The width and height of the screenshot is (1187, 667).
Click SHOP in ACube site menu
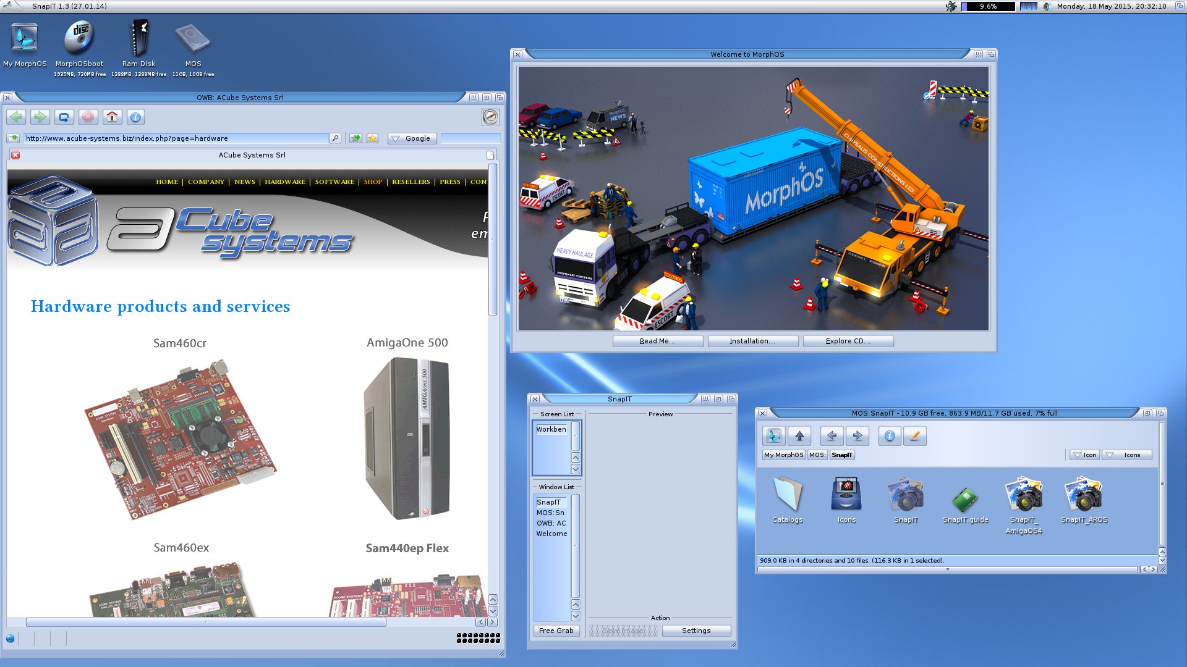coord(373,182)
